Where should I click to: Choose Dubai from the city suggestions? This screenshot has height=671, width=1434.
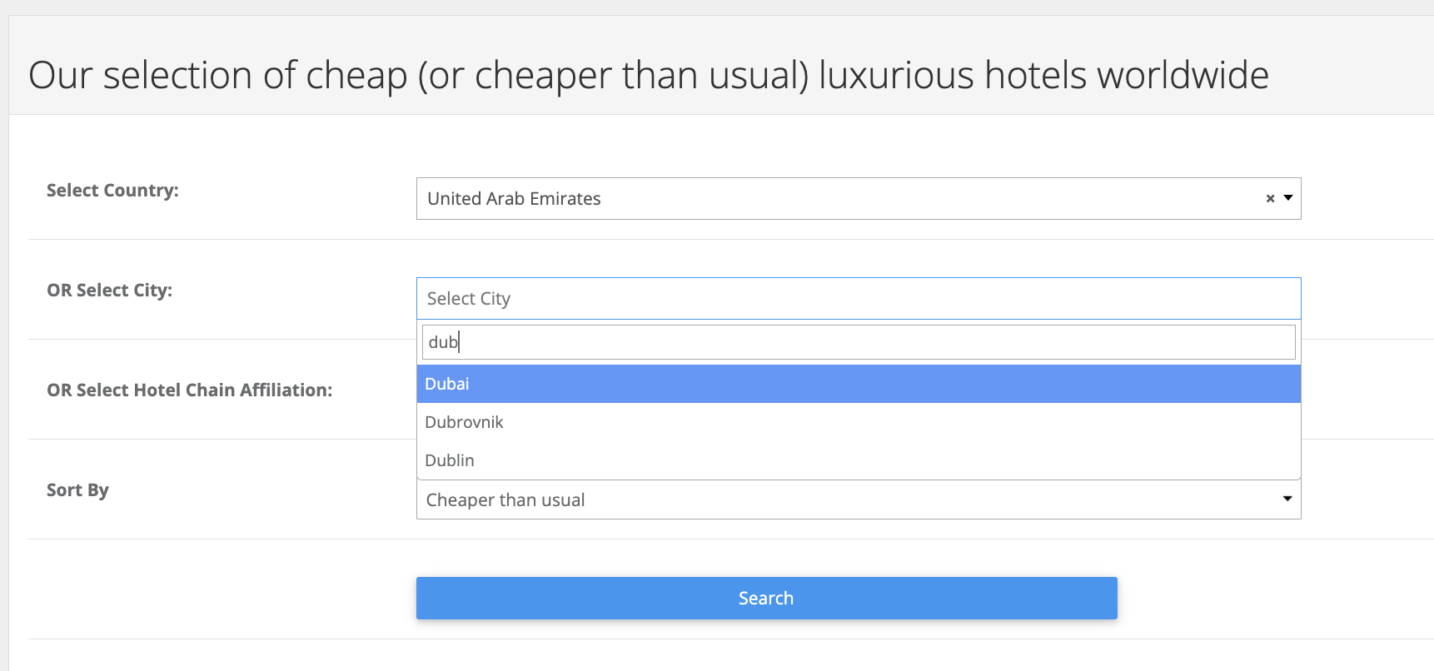click(859, 384)
